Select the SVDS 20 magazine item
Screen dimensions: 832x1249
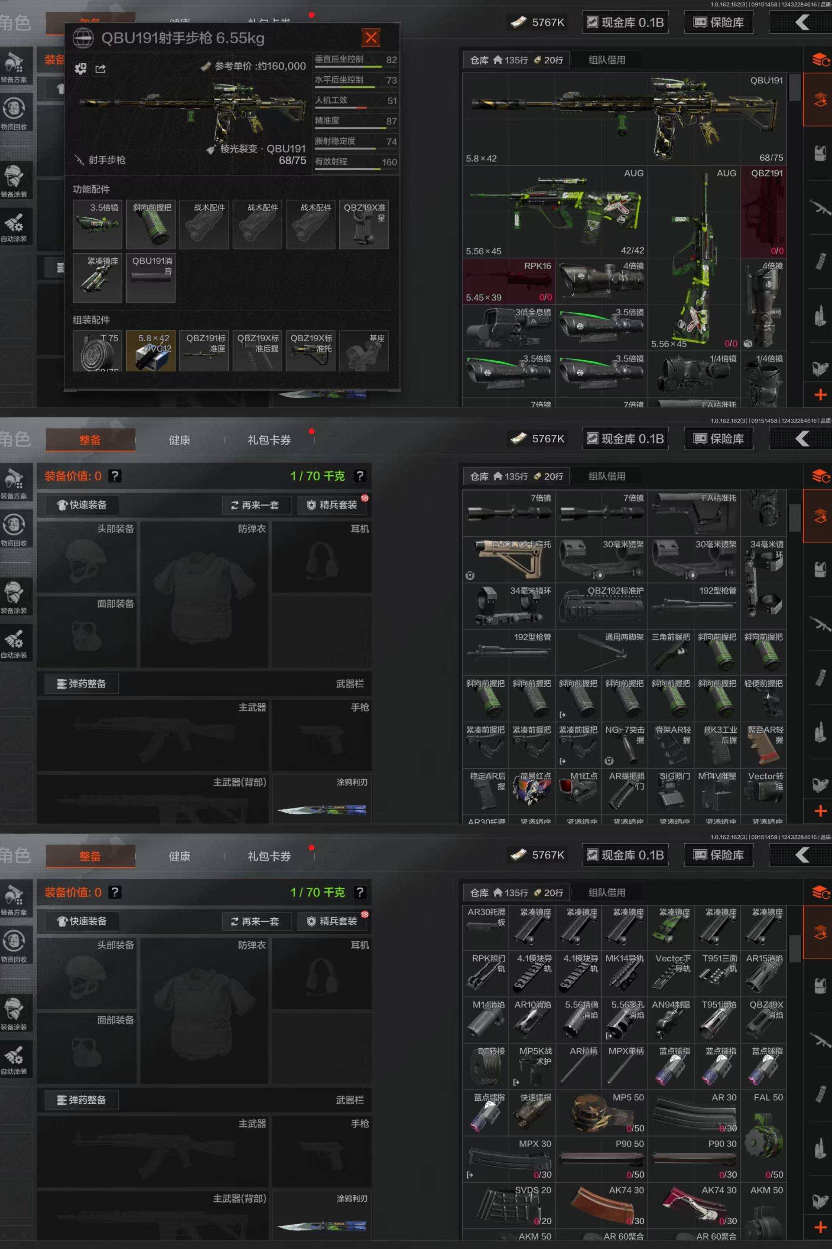(508, 1205)
